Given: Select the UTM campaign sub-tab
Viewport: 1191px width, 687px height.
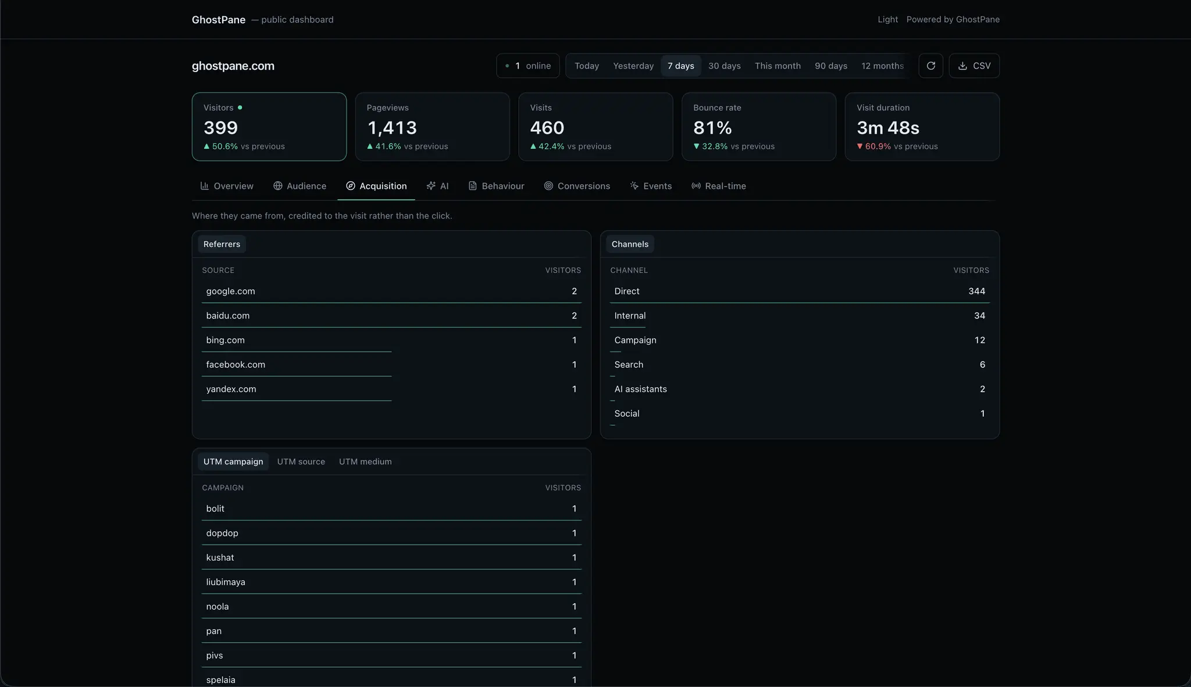Looking at the screenshot, I should point(233,461).
